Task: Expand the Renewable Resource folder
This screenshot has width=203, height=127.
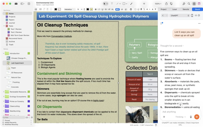Action: [4, 92]
